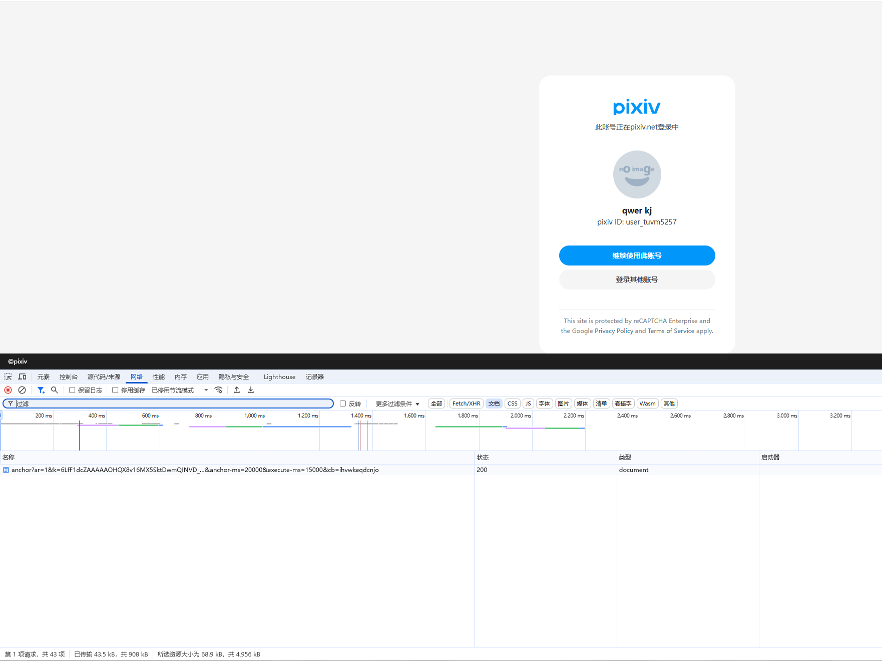This screenshot has height=661, width=882.
Task: Stop recording network log
Action: (x=8, y=390)
